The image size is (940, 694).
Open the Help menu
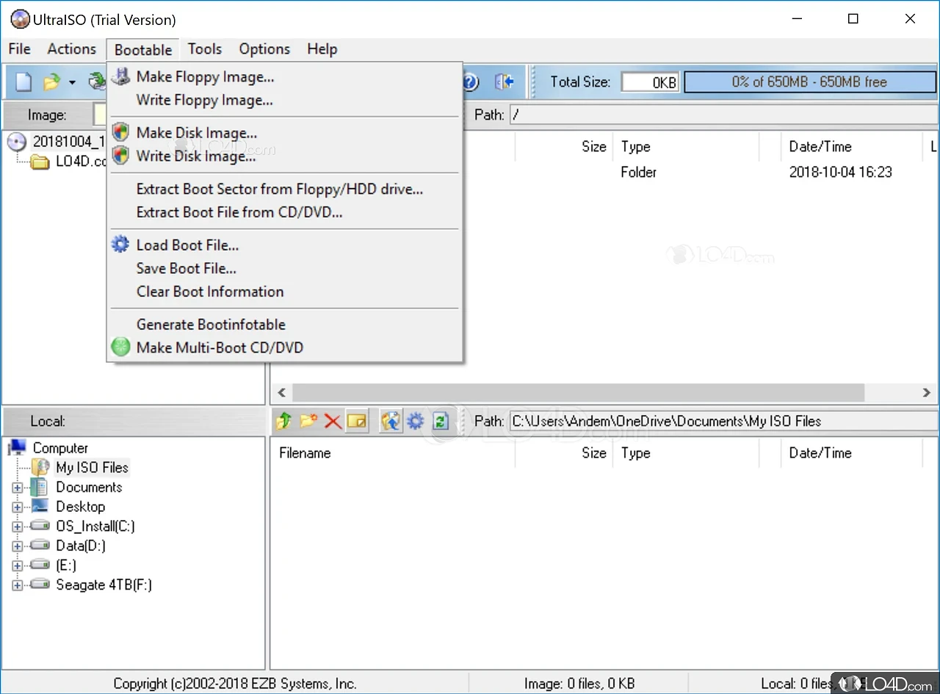(x=322, y=49)
